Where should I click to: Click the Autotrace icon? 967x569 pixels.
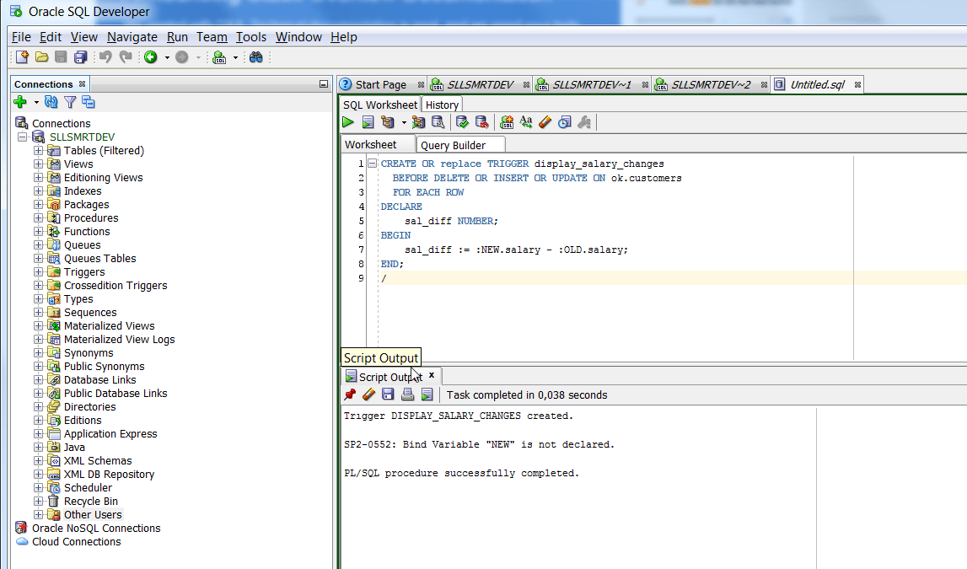point(419,123)
